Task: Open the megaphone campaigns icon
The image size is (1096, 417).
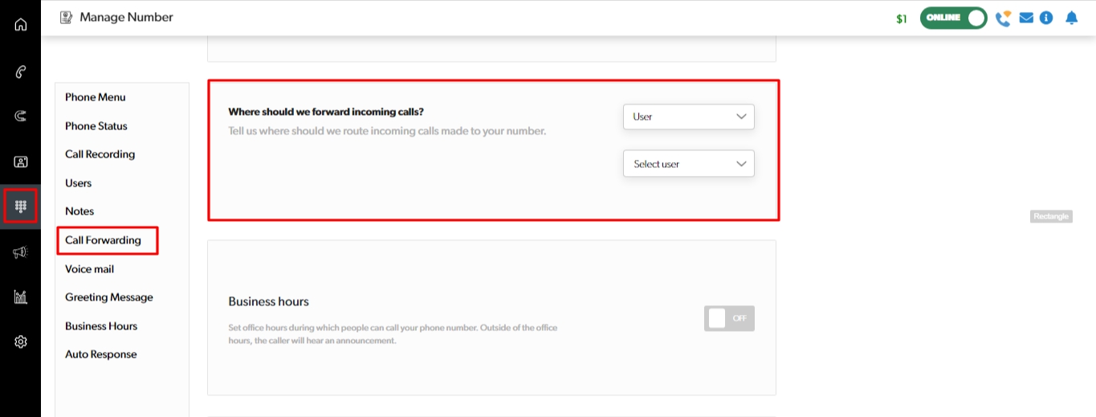Action: 21,252
